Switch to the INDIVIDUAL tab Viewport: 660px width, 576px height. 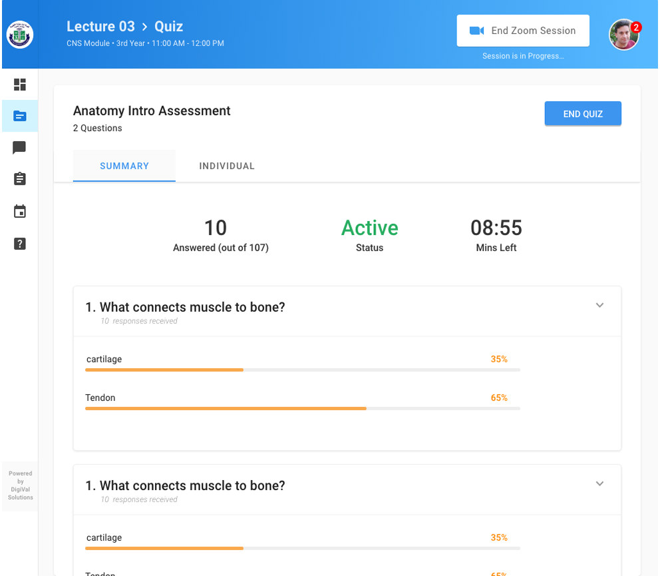(227, 166)
